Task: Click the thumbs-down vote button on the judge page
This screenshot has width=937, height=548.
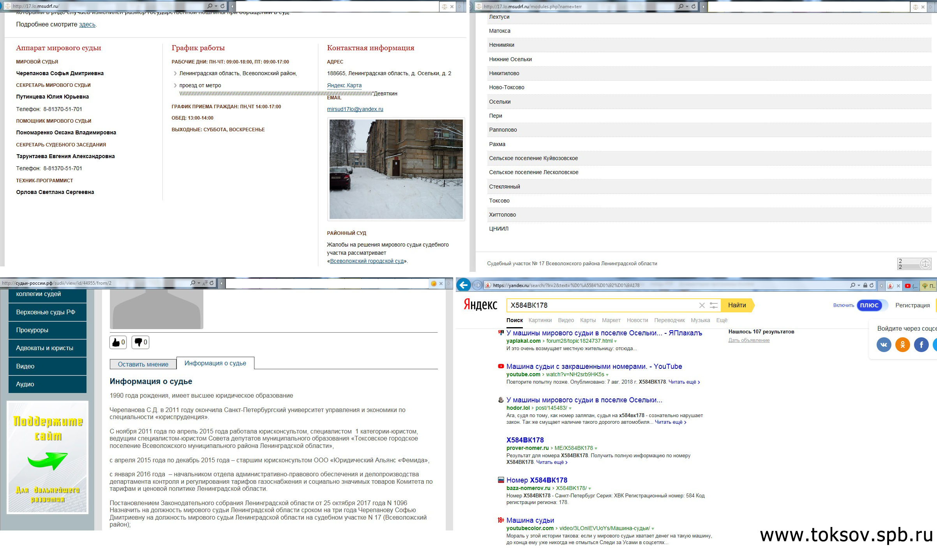Action: pyautogui.click(x=140, y=342)
